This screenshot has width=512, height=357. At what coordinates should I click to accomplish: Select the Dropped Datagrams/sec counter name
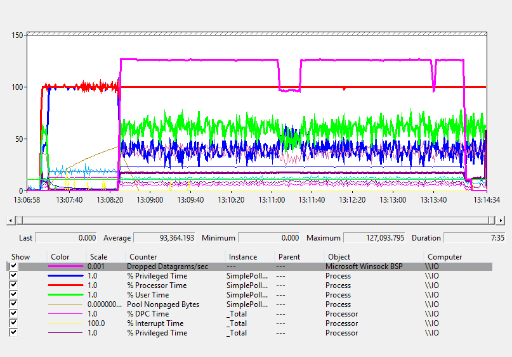click(167, 266)
